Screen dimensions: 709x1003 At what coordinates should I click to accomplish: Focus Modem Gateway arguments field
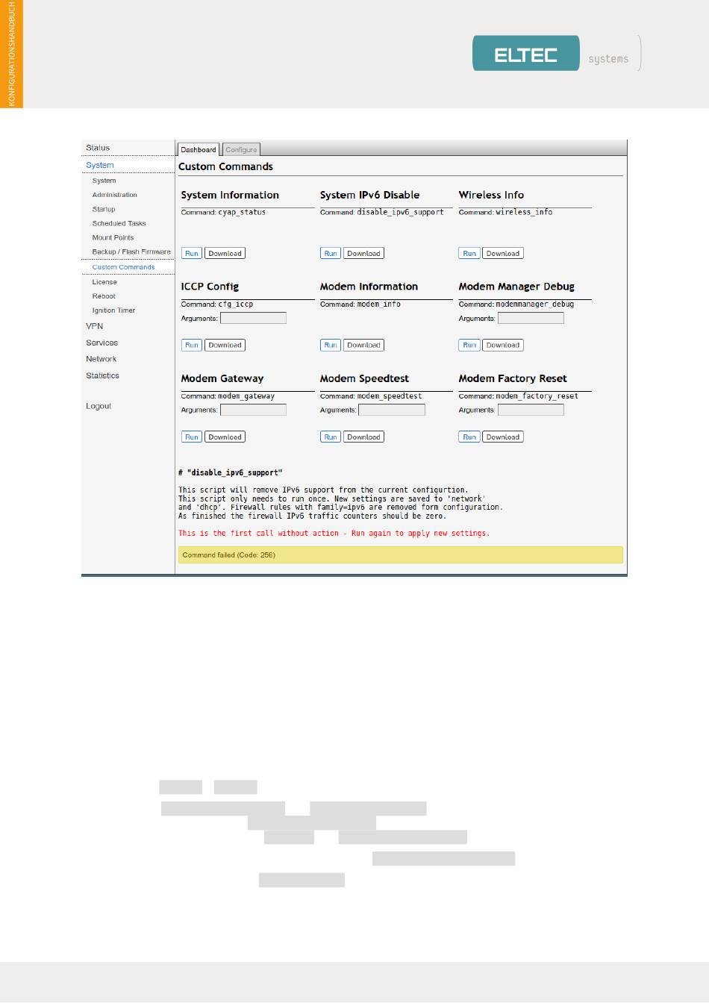pyautogui.click(x=253, y=410)
